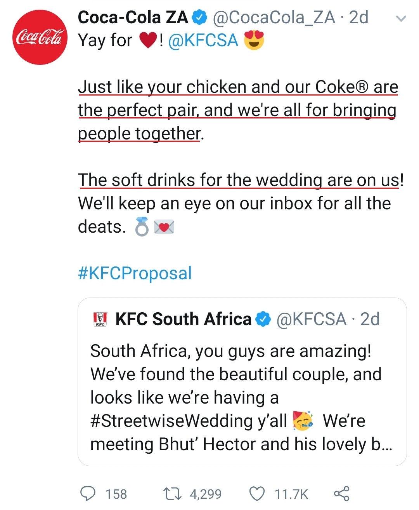The width and height of the screenshot is (419, 510).
Task: Open the #KFCProposal hashtag
Action: click(135, 273)
